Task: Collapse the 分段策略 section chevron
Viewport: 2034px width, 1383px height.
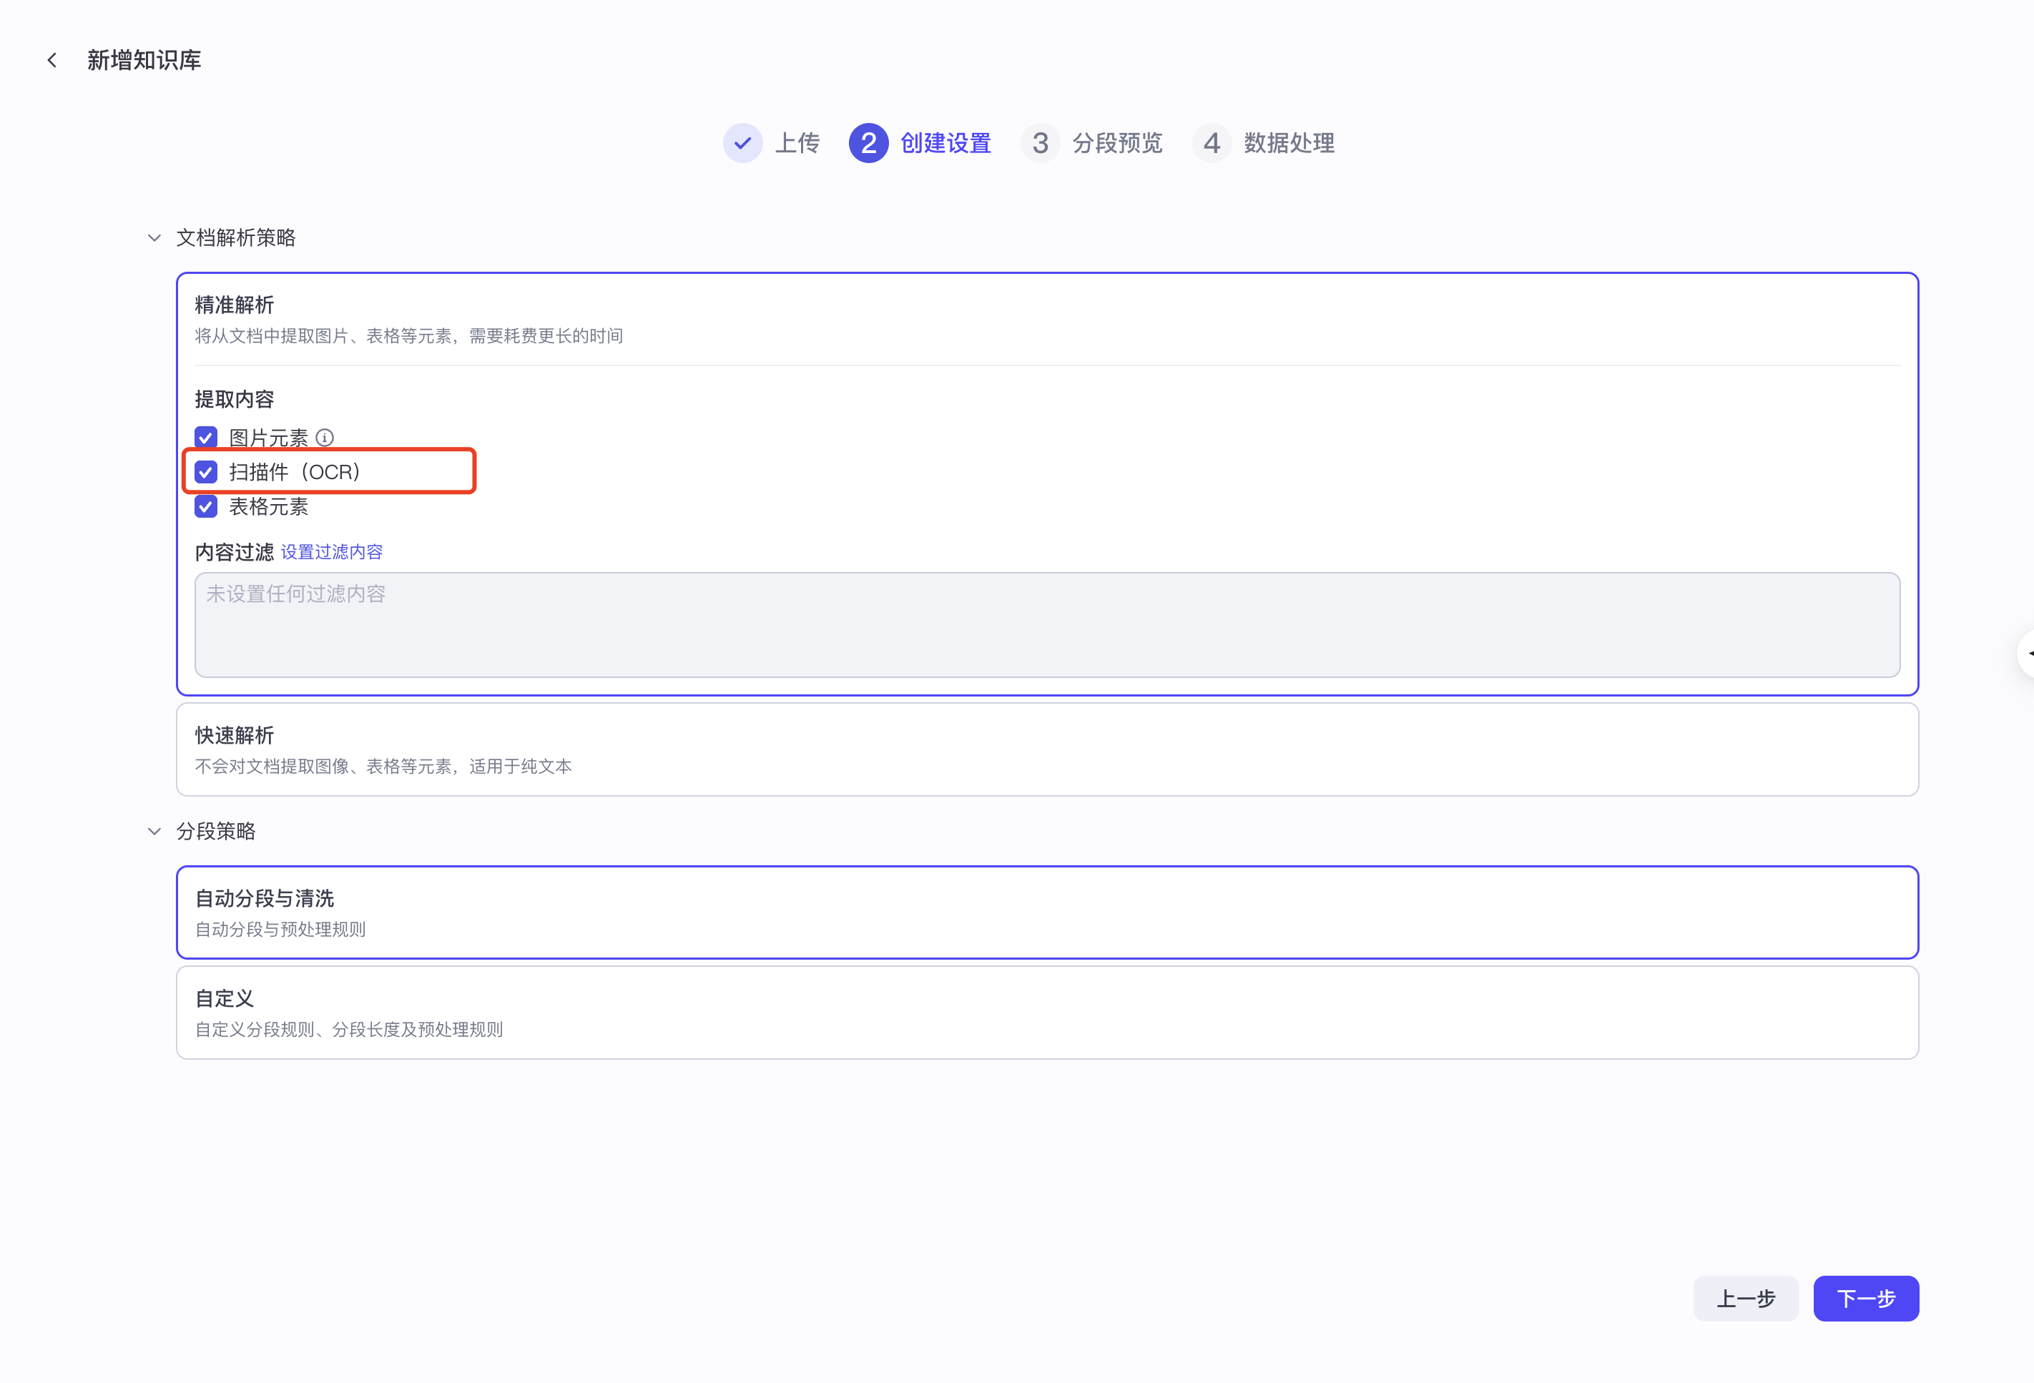Action: 155,831
